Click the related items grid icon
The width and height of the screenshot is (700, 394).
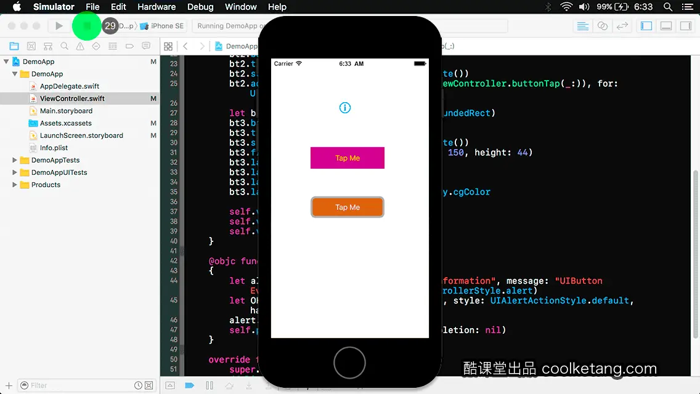168,46
